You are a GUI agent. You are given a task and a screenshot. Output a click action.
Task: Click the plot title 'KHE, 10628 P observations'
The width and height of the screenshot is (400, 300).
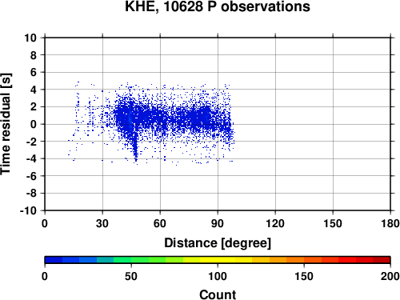(218, 6)
